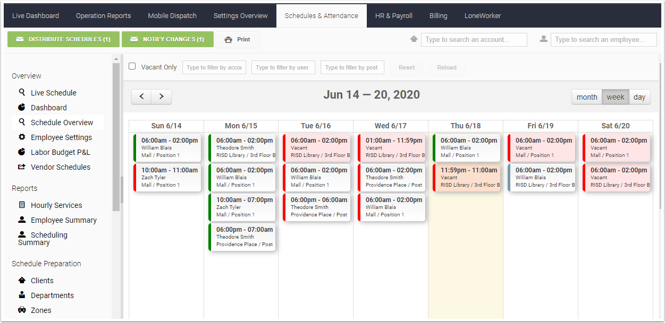
Task: Click the Zones car icon
Action: [x=22, y=310]
